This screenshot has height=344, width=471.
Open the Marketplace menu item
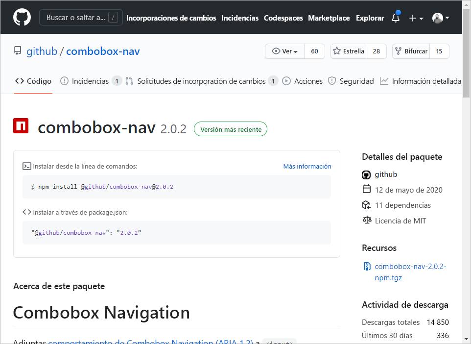click(329, 18)
